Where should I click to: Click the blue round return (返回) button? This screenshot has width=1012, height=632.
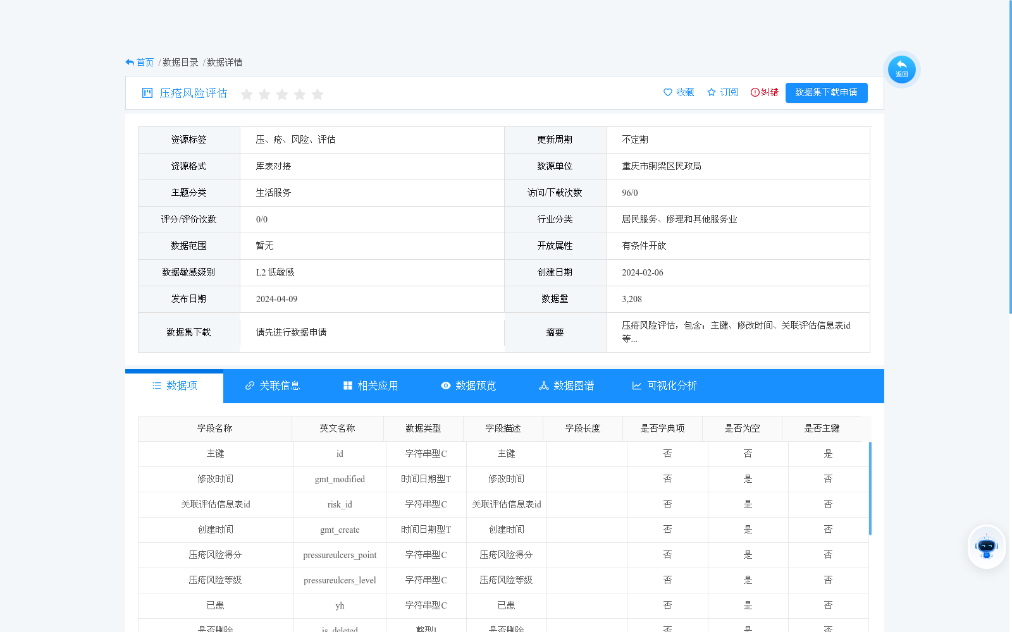pos(901,70)
